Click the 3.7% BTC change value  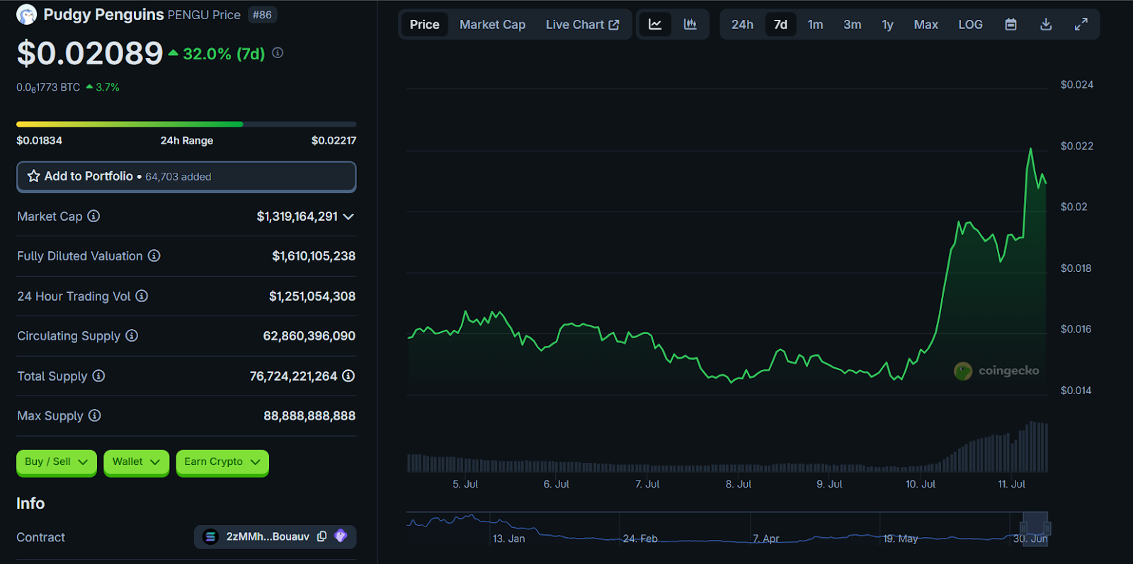tap(108, 87)
